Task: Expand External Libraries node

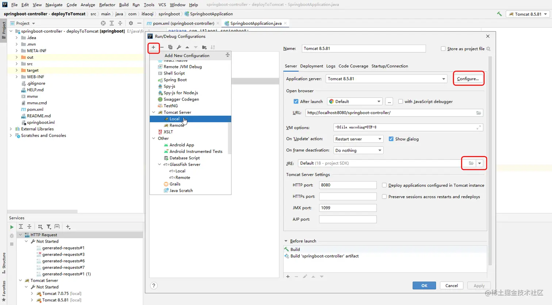Action: pyautogui.click(x=11, y=129)
